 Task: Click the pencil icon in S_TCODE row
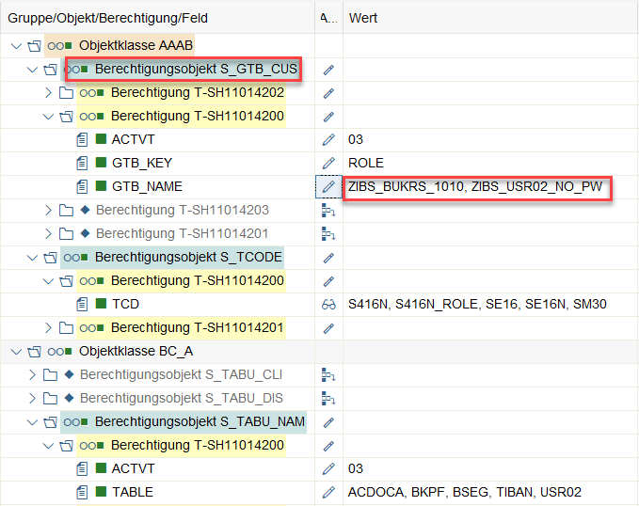pos(328,258)
